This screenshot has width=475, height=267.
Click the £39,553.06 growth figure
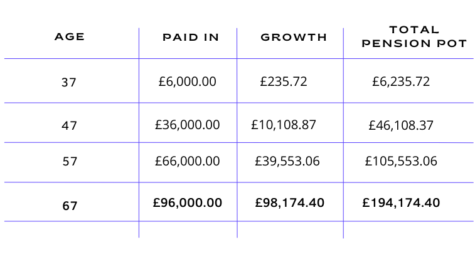(x=287, y=161)
